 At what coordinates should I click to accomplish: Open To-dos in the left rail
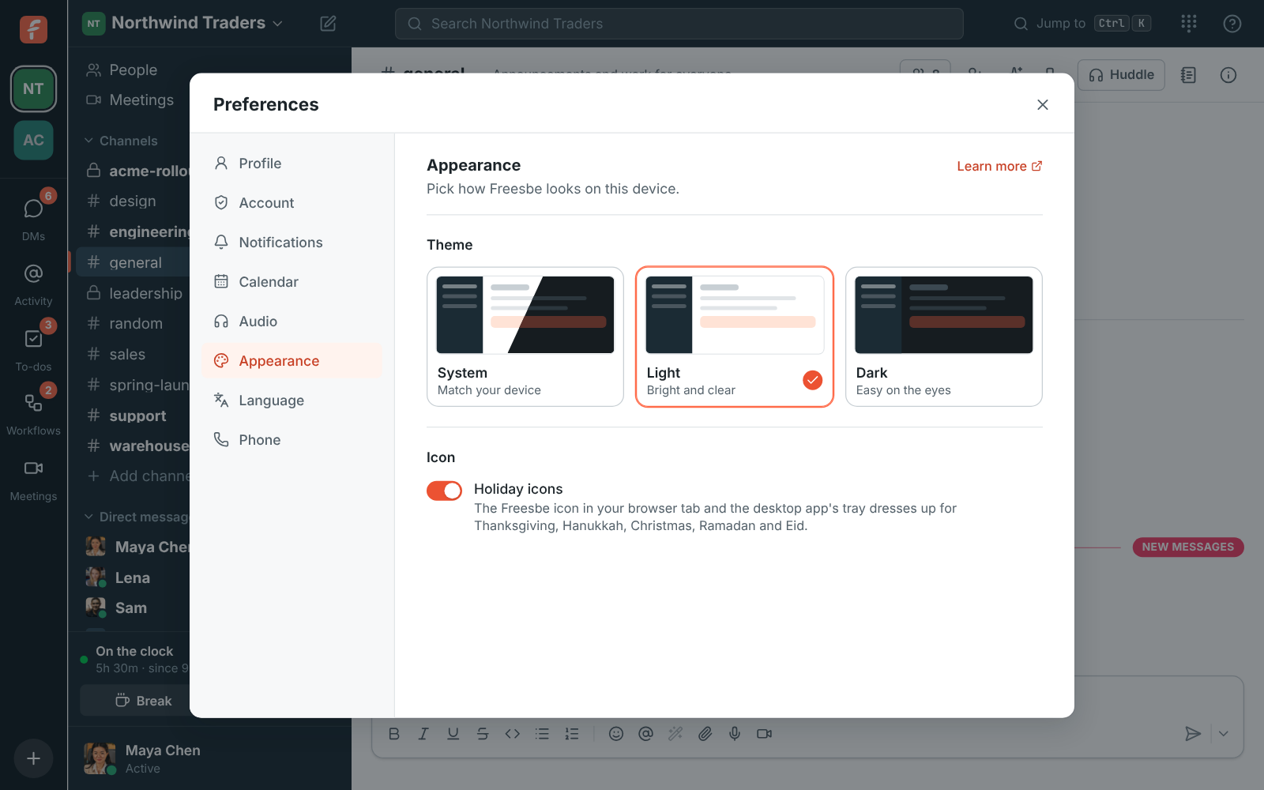point(33,348)
